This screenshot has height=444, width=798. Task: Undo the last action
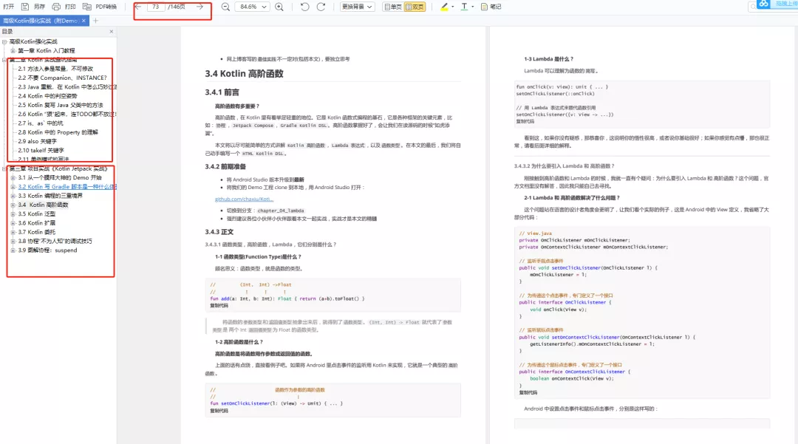[304, 6]
